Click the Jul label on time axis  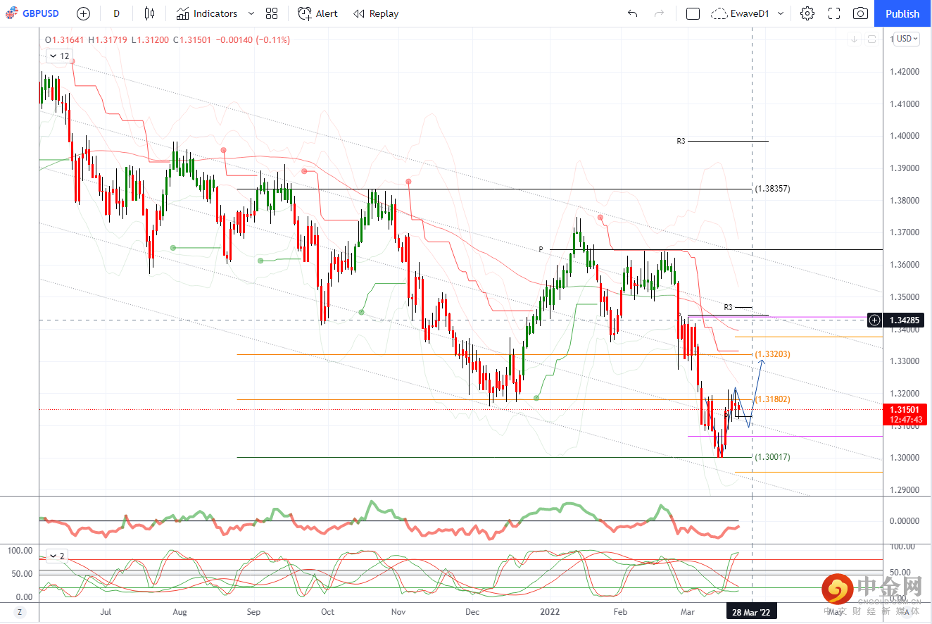[x=106, y=612]
